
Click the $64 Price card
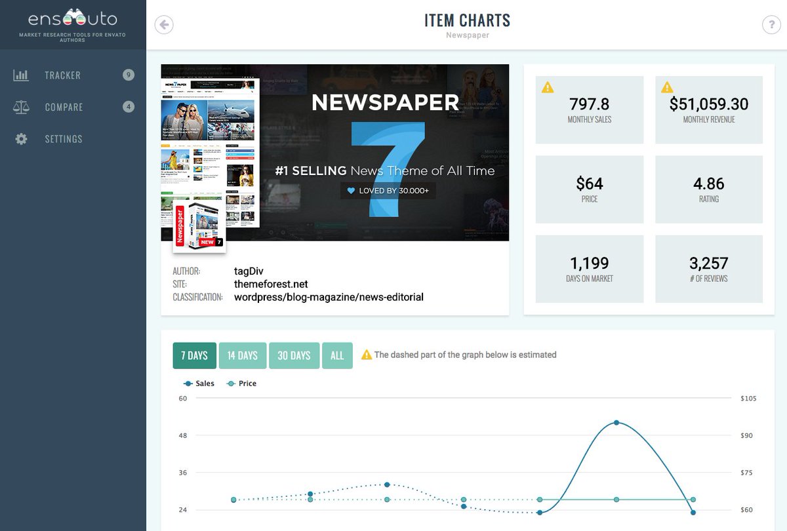coord(590,189)
